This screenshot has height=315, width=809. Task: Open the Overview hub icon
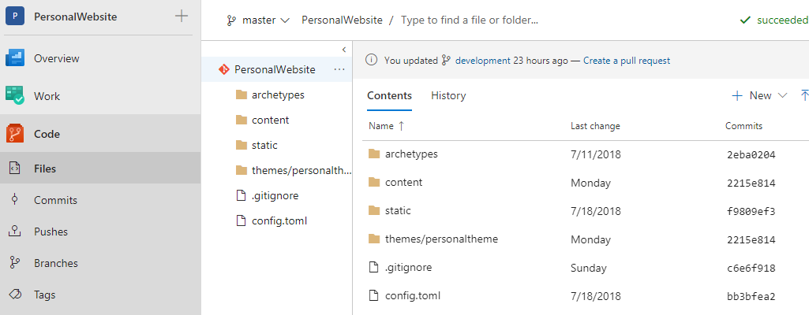15,58
